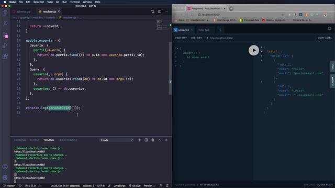Open the File menu in the menu bar
This screenshot has width=335, height=188.
click(x=21, y=2)
